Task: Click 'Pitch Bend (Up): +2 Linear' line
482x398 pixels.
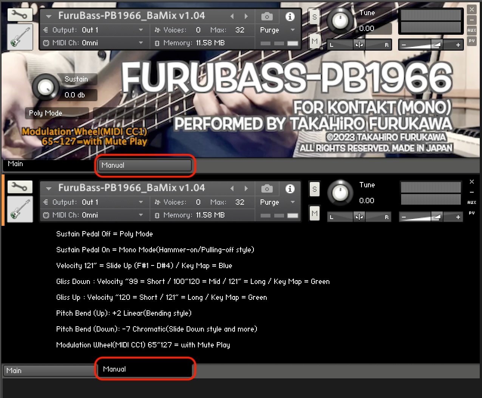Action: point(124,313)
